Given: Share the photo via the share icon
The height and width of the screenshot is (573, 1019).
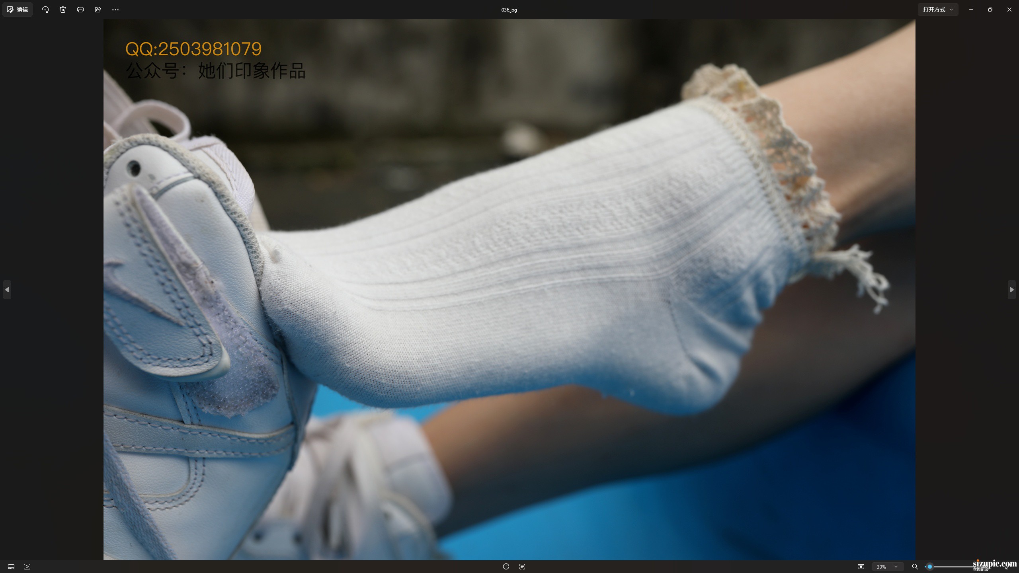Looking at the screenshot, I should tap(98, 10).
